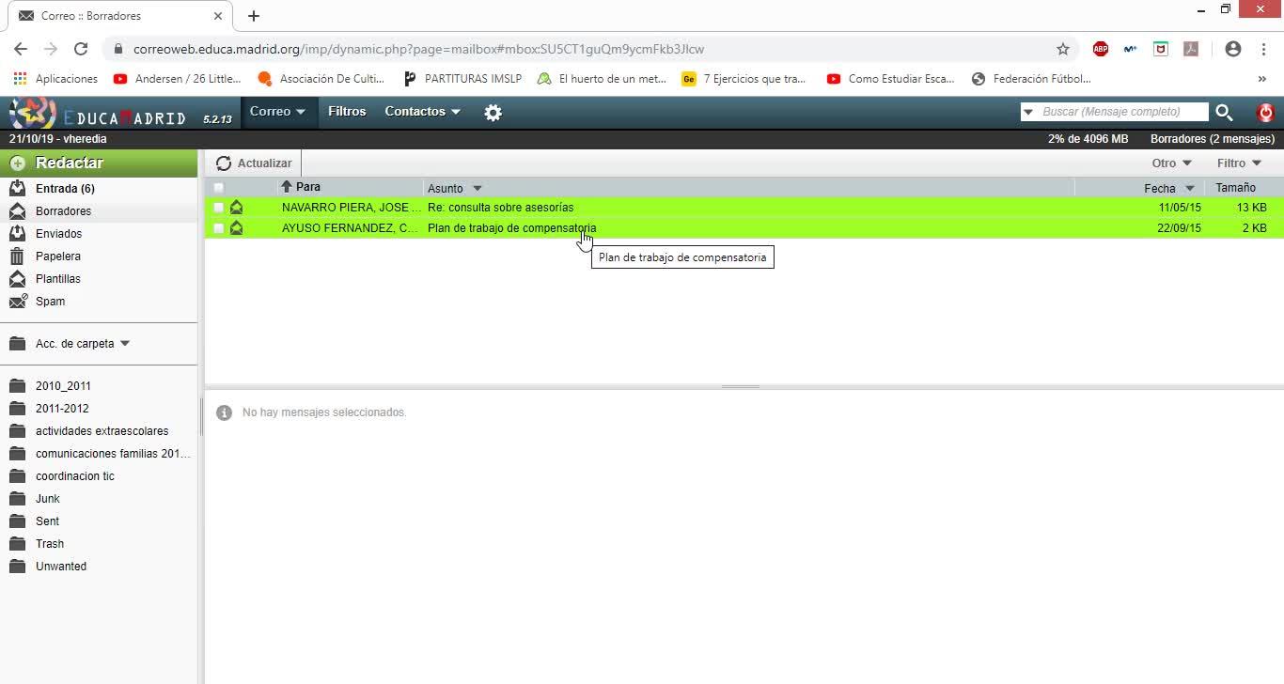1284x684 pixels.
Task: Open the 2011-2012 folder
Action: tap(62, 409)
